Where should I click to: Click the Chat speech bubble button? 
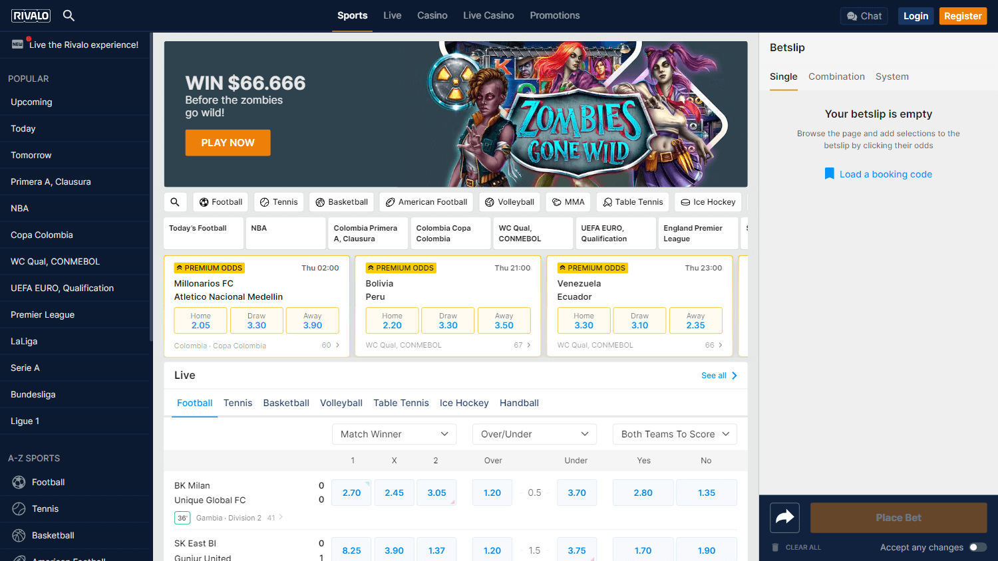(864, 16)
